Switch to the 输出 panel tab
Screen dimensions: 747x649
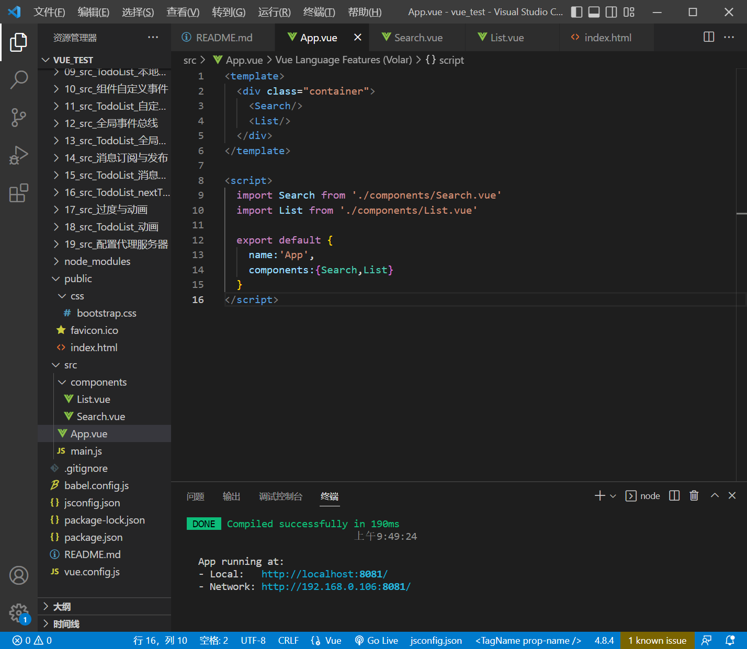[x=231, y=496]
